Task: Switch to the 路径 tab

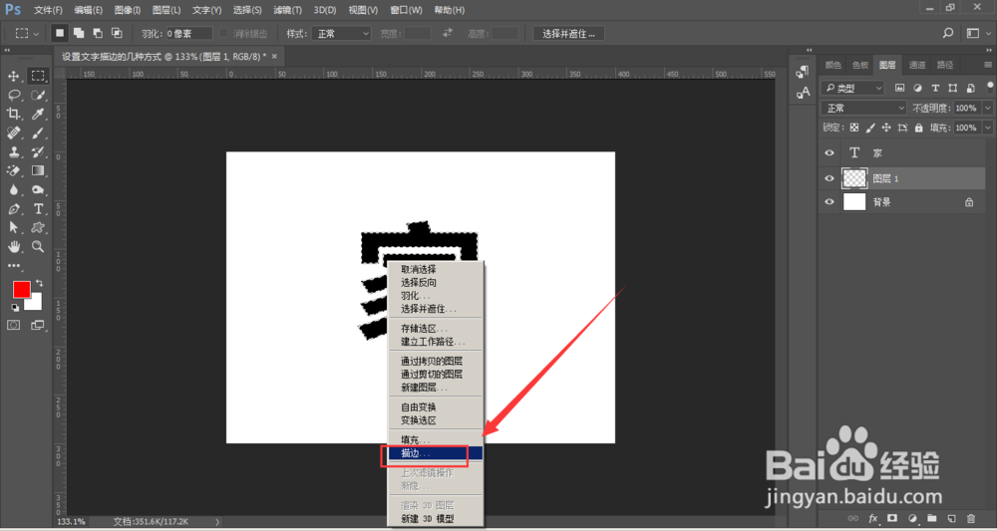Action: pos(945,65)
